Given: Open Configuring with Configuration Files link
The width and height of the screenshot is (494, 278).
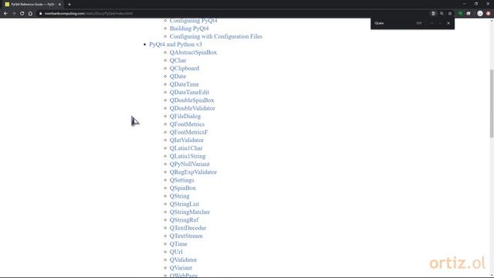Looking at the screenshot, I should click(216, 36).
